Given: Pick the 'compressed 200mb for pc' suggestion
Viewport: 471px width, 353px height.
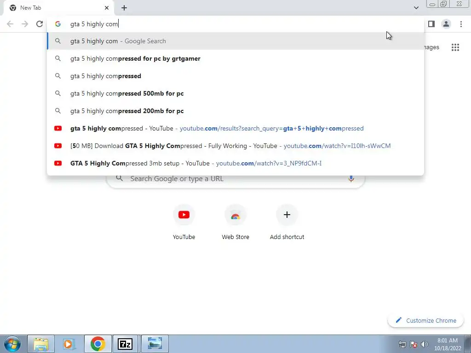Looking at the screenshot, I should (235, 111).
